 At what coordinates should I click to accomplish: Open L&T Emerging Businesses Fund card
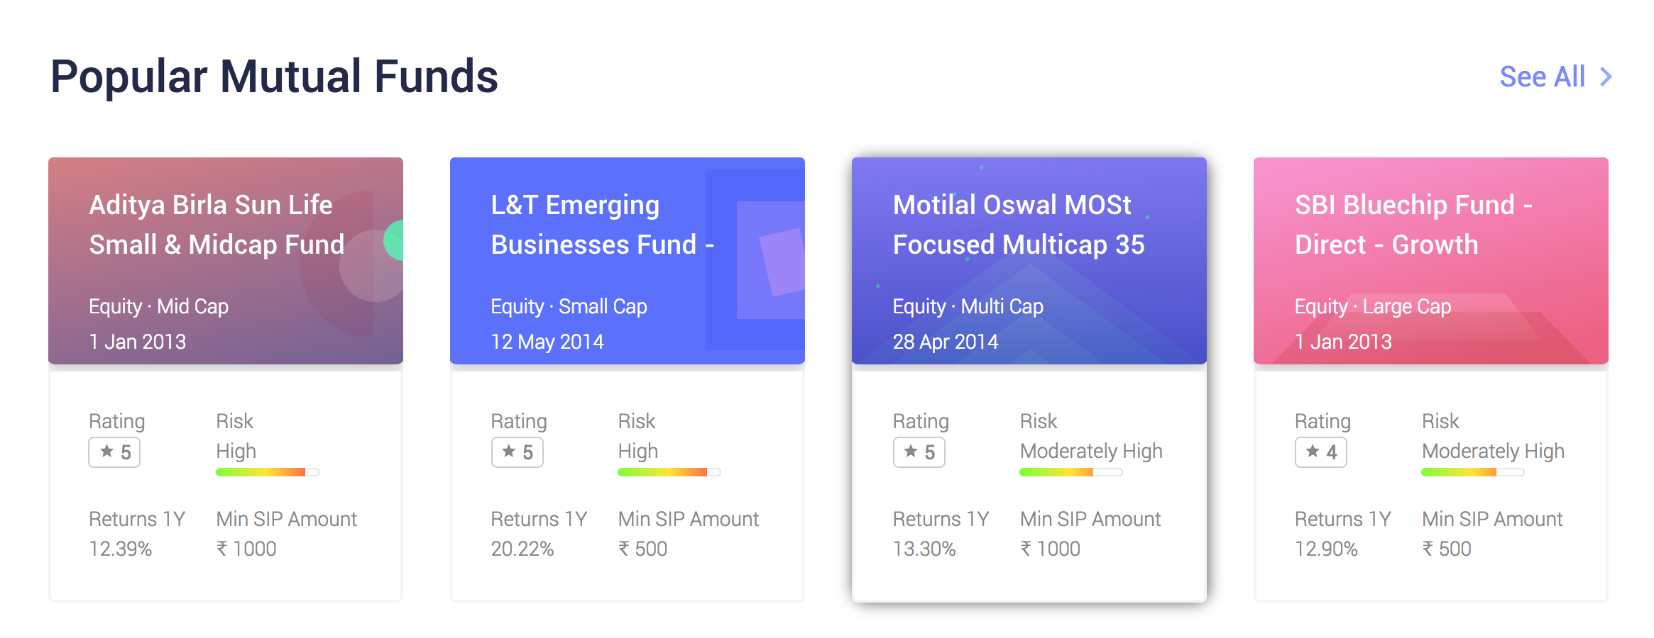[602, 225]
